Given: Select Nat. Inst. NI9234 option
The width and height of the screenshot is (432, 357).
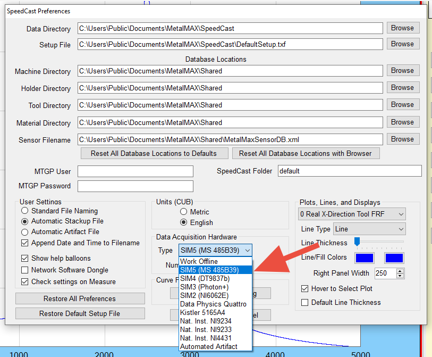Looking at the screenshot, I should click(x=215, y=321).
